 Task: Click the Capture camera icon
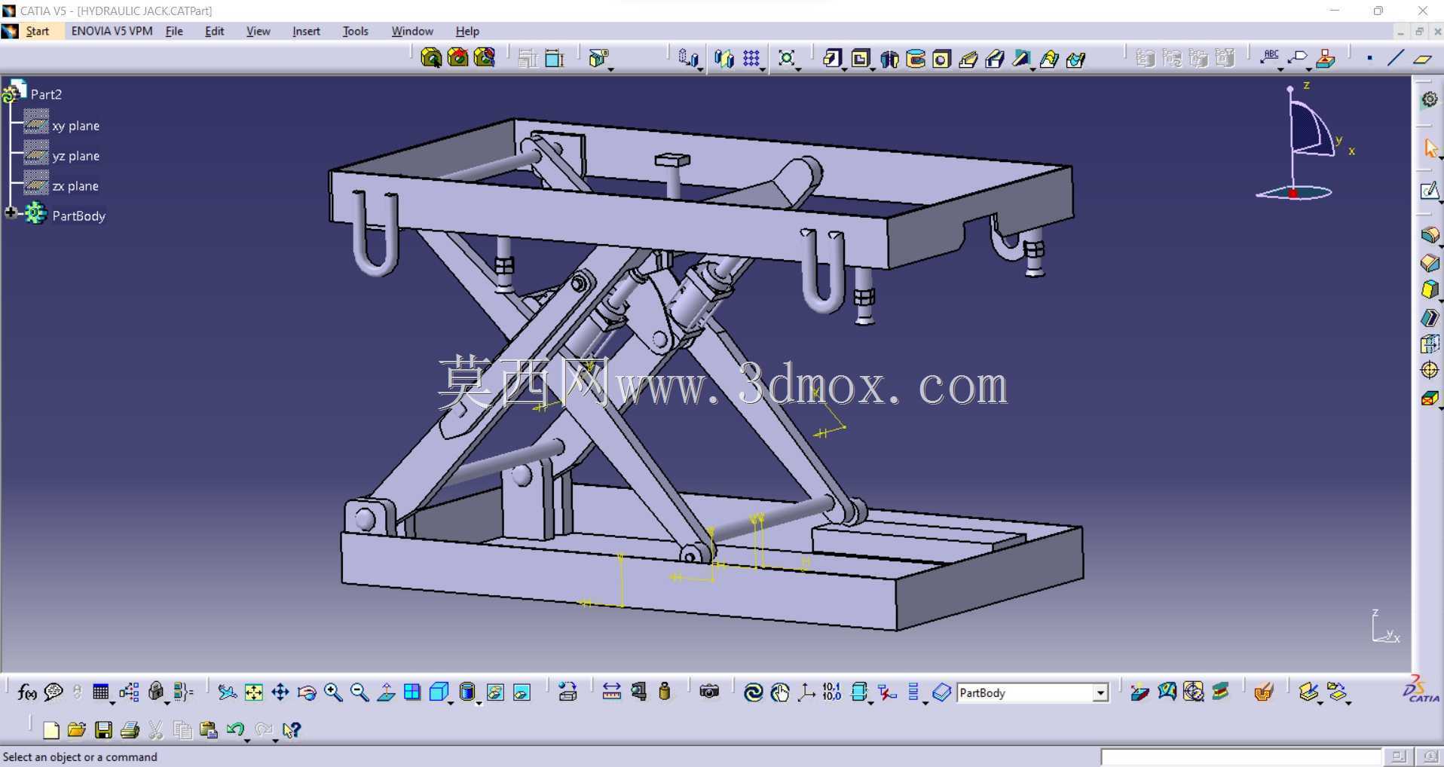click(709, 692)
